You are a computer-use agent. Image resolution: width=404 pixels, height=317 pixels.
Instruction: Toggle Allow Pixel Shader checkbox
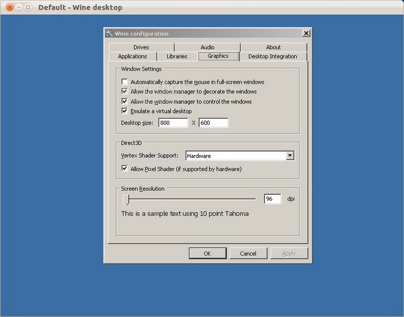(125, 169)
